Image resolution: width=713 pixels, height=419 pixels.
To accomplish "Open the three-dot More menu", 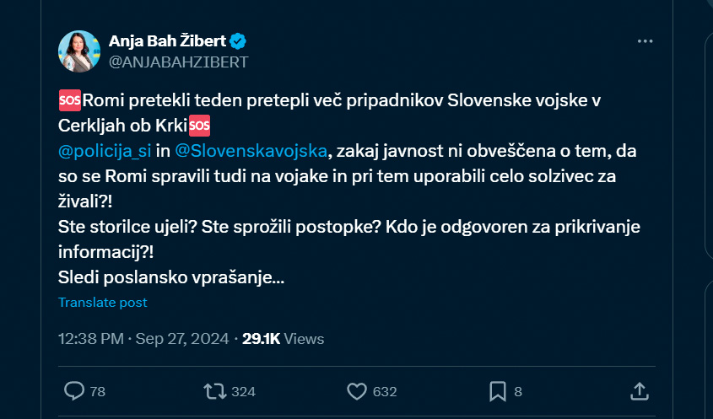I will (645, 41).
